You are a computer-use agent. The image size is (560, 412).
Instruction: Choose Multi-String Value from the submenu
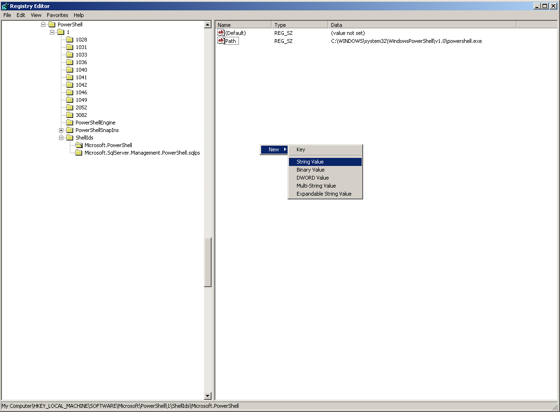(325, 186)
